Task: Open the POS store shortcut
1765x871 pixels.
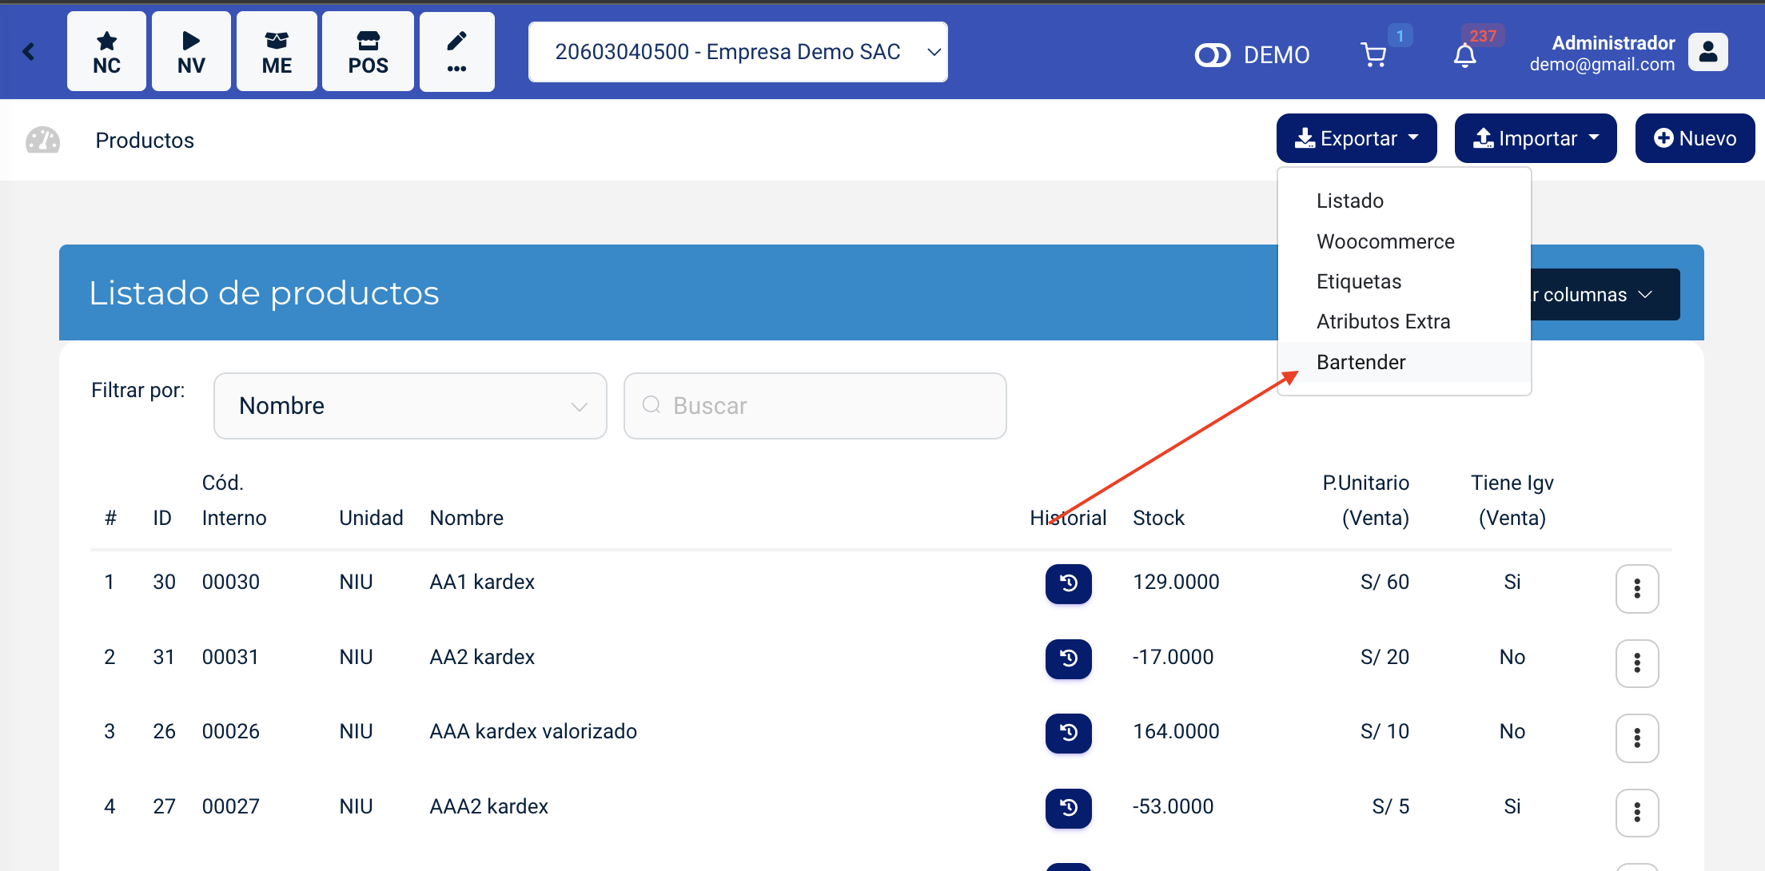Action: click(x=368, y=52)
